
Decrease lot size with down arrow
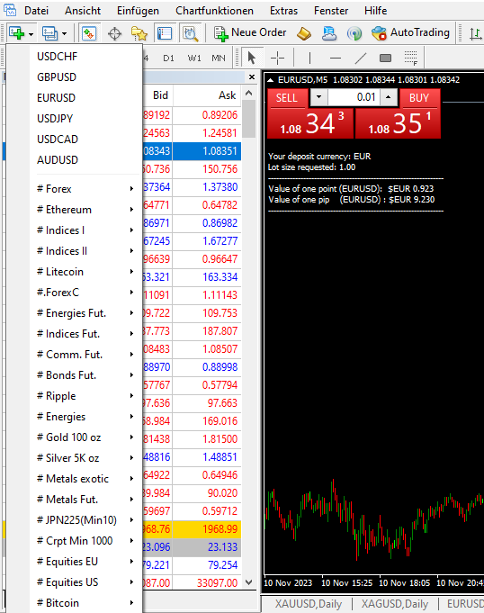click(x=318, y=97)
